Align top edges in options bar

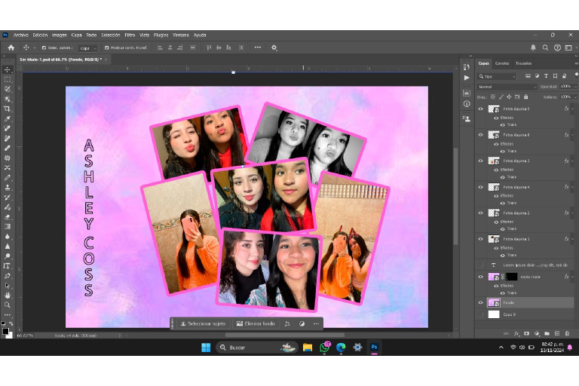[x=209, y=47]
